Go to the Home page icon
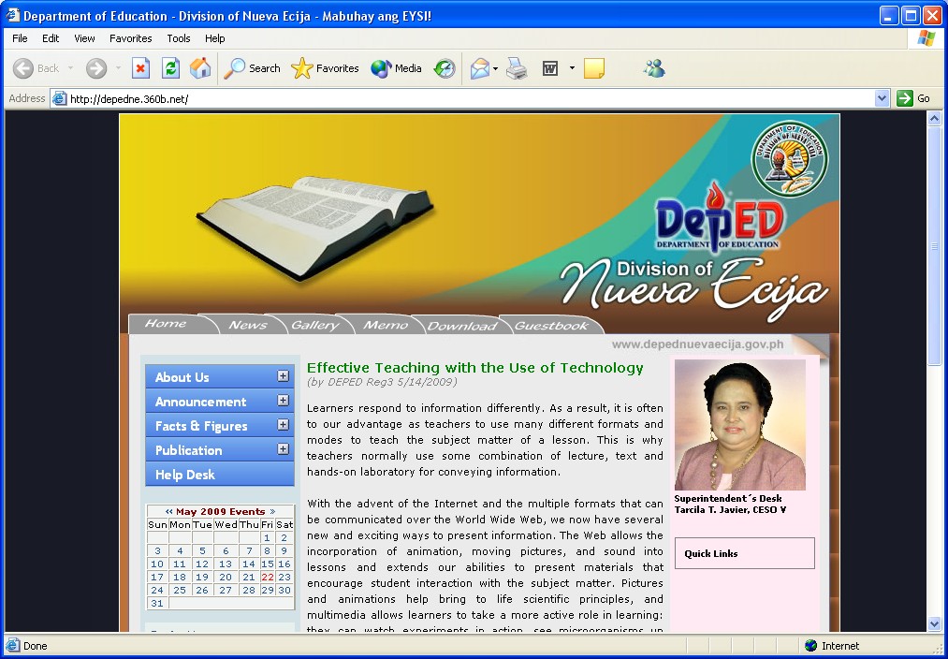The height and width of the screenshot is (659, 948). coord(200,68)
